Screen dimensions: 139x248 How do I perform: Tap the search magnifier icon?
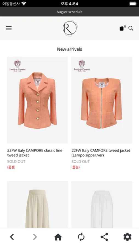click(x=131, y=28)
